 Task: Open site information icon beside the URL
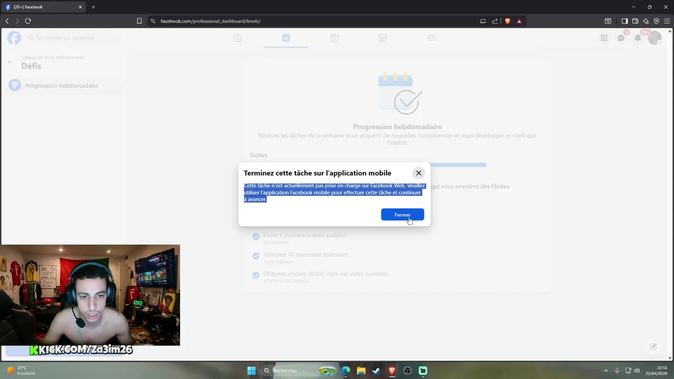pyautogui.click(x=153, y=21)
